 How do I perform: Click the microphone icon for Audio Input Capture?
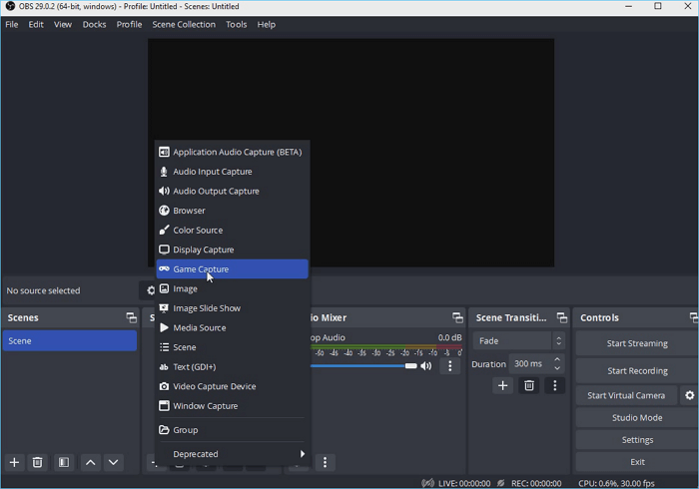point(164,172)
